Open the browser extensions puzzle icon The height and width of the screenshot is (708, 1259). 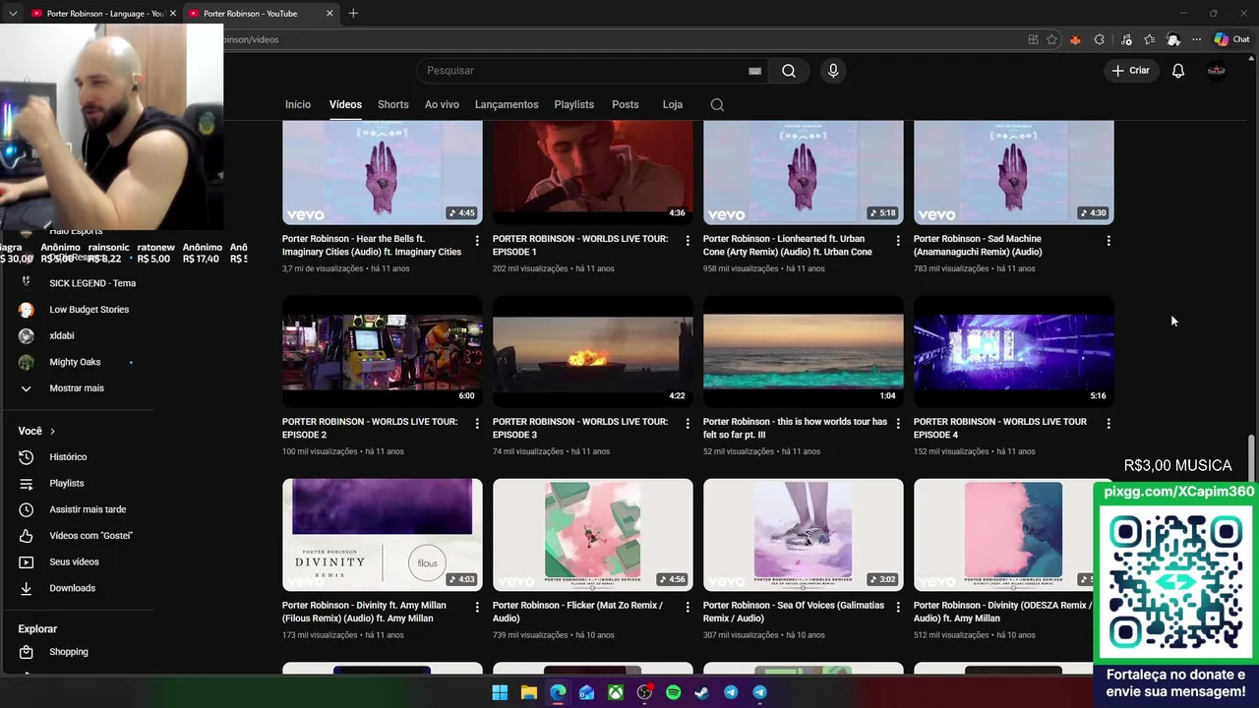click(1099, 39)
